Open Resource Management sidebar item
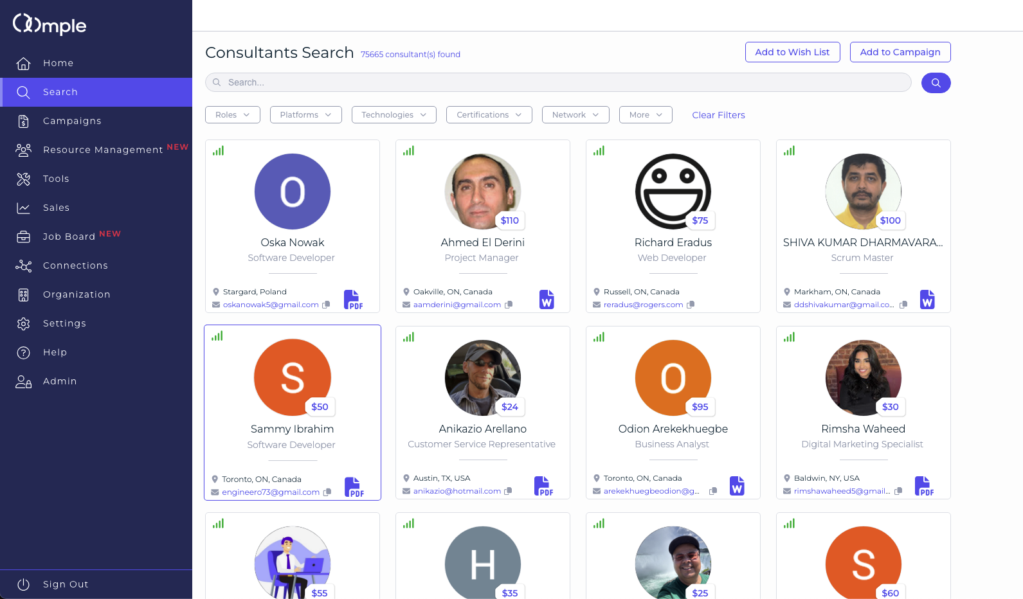 (x=103, y=150)
